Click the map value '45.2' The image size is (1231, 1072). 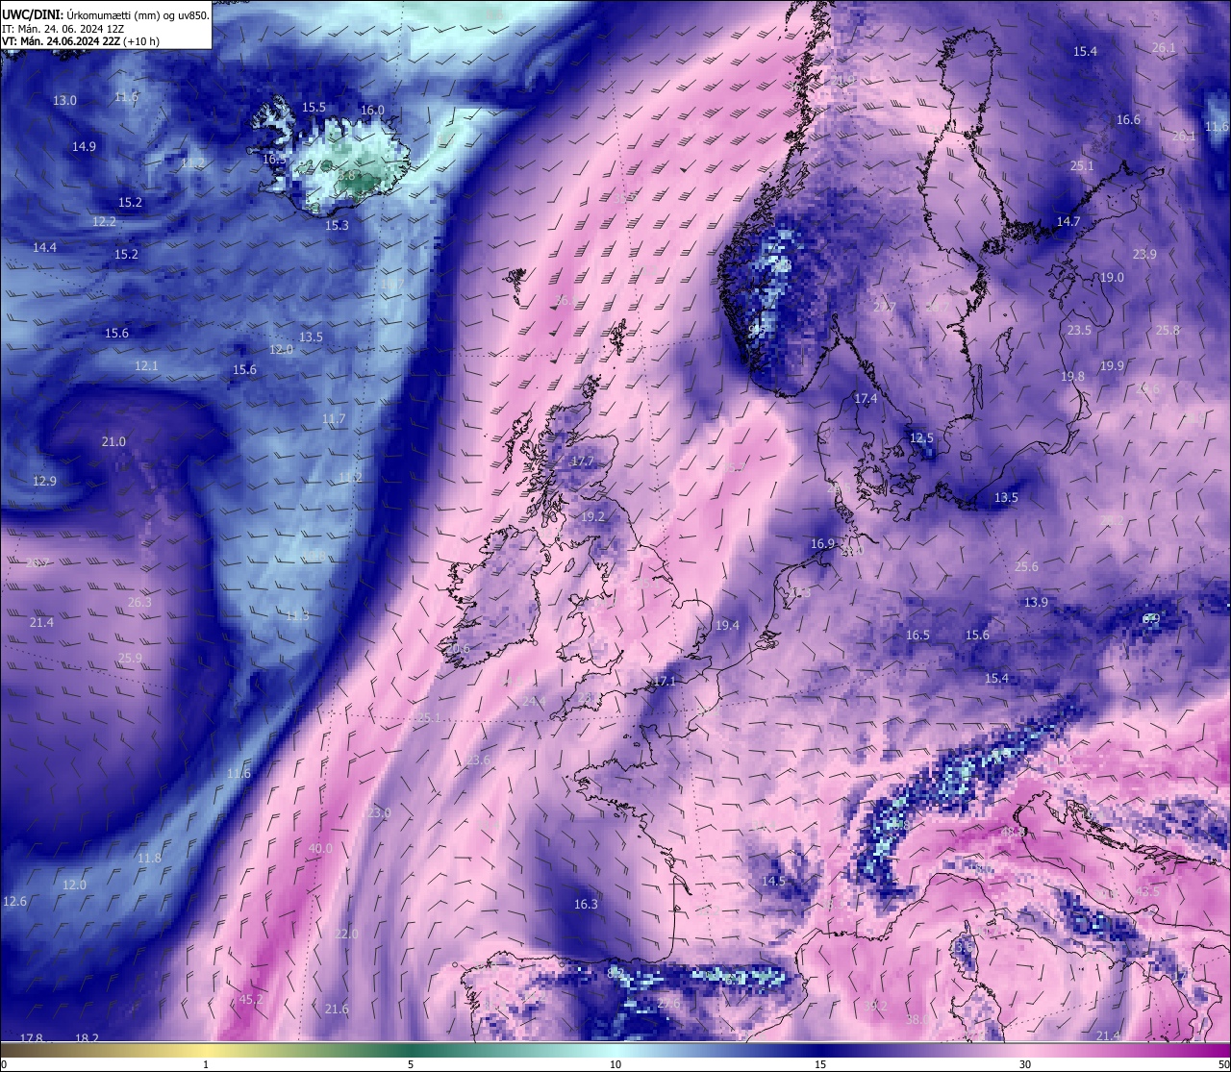pyautogui.click(x=251, y=999)
